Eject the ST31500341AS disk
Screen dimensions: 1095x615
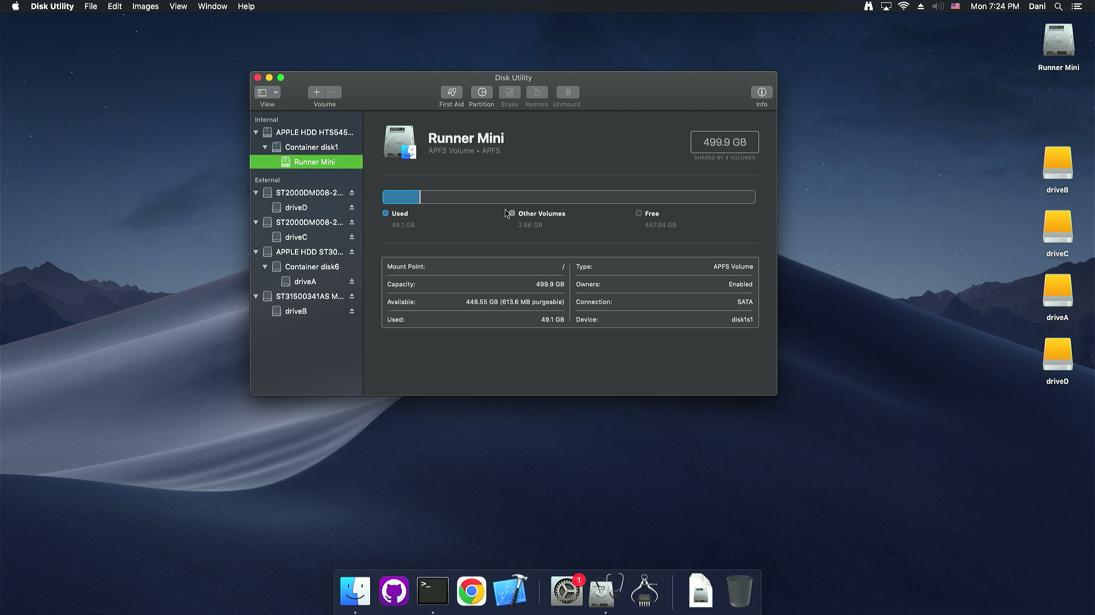pyautogui.click(x=352, y=296)
